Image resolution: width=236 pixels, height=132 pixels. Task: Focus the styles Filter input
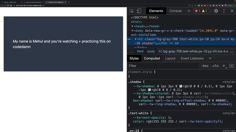[x=163, y=66]
